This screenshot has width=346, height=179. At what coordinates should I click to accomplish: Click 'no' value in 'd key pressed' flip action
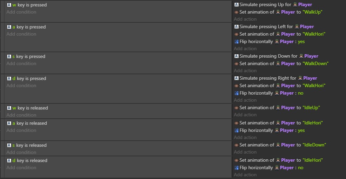(301, 93)
